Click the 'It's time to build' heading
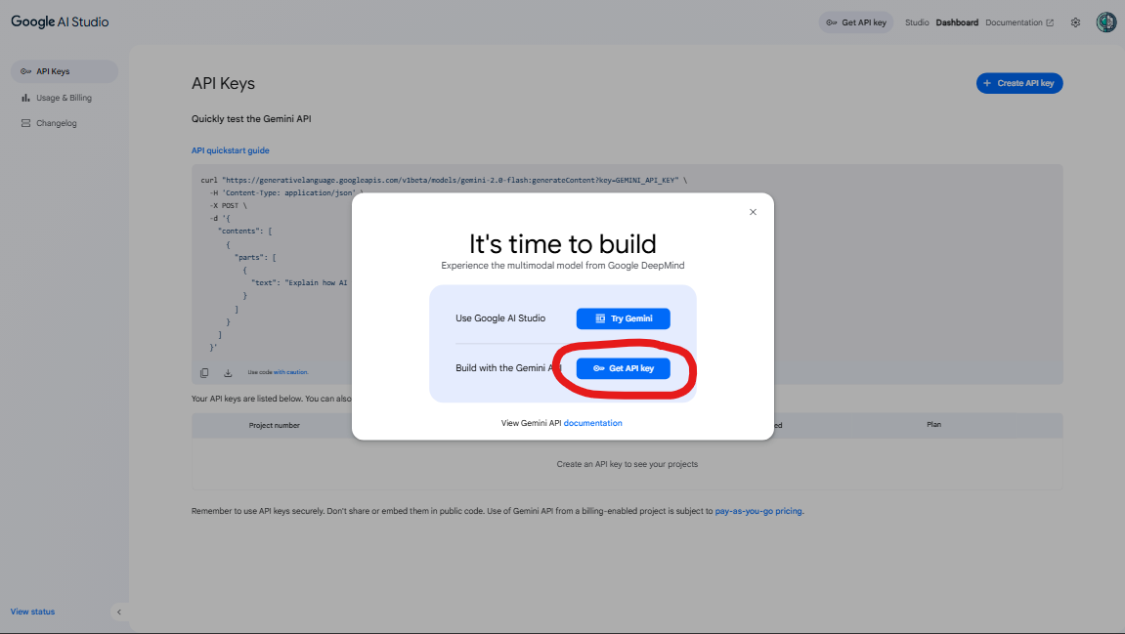 pyautogui.click(x=563, y=244)
